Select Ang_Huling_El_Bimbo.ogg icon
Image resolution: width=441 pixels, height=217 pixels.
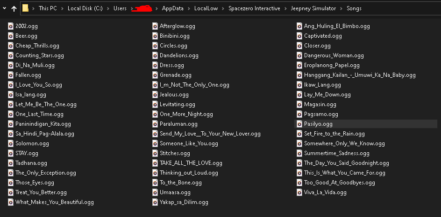[x=299, y=26]
